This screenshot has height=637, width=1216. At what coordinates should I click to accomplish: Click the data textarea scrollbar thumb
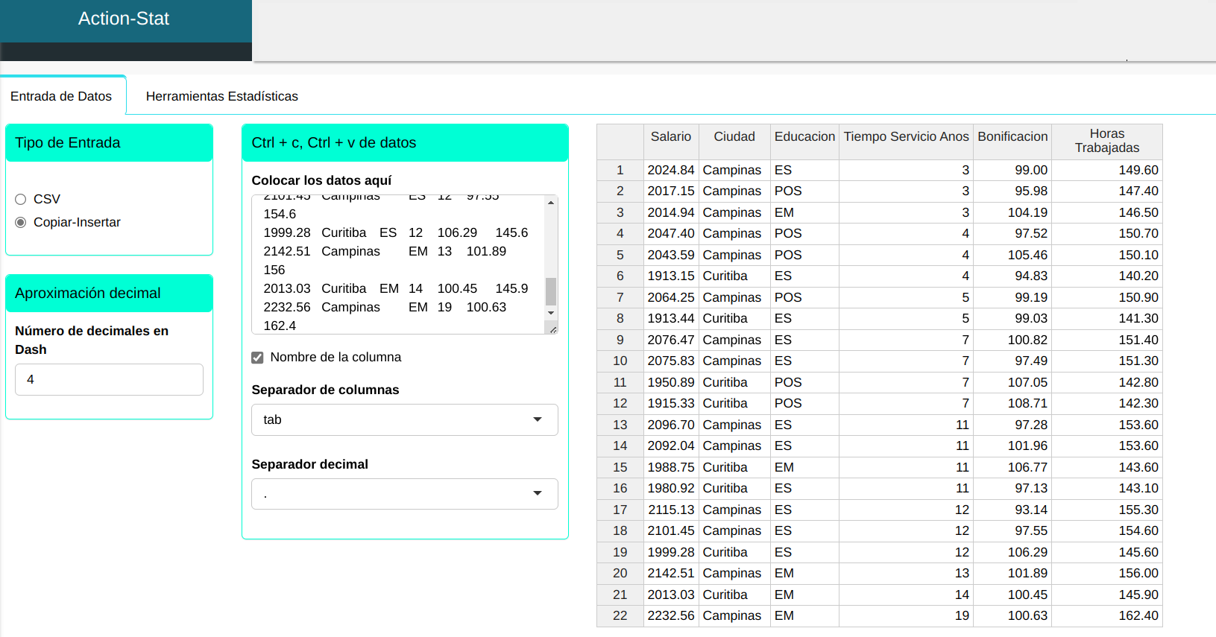coord(551,291)
